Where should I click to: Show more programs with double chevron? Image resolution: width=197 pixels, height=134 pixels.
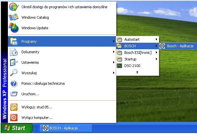(x=137, y=72)
